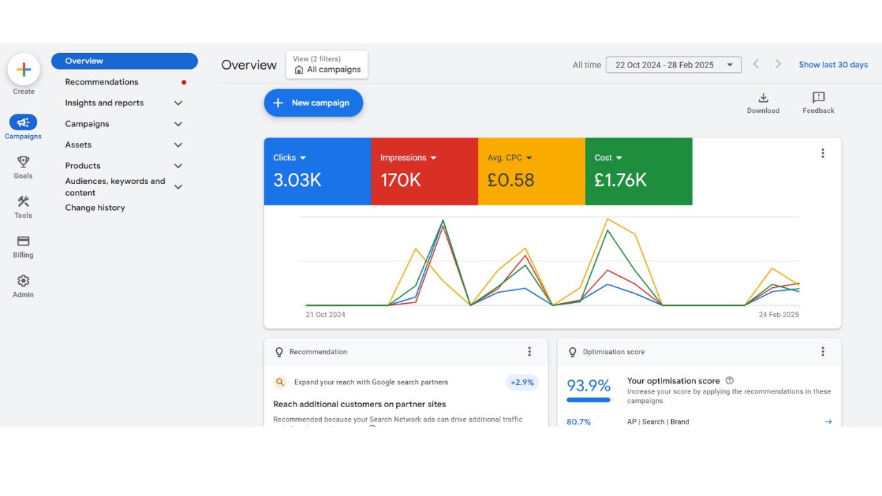Click the AP | Search | Brand campaign
882x496 pixels.
(658, 422)
